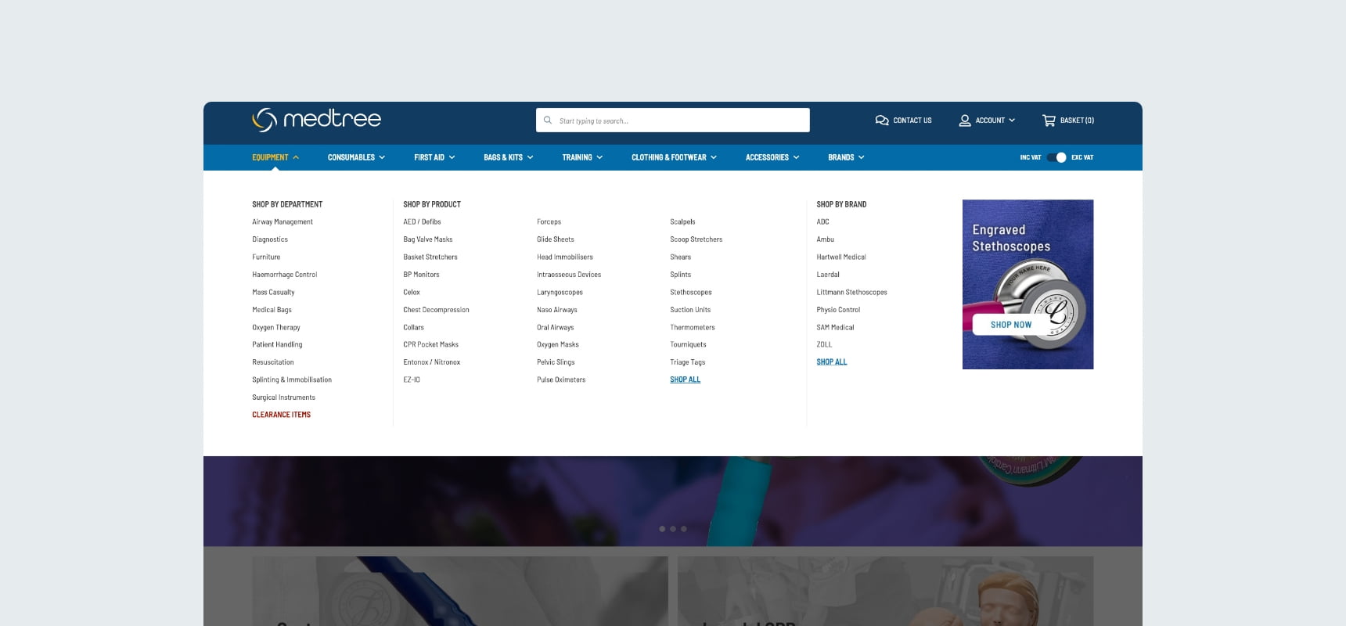Open Airway Management department
The width and height of the screenshot is (1346, 626).
(x=283, y=222)
